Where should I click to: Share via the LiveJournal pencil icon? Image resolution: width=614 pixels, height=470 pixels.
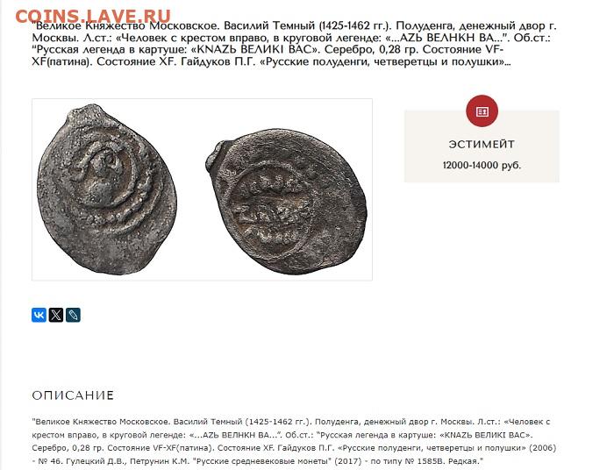(73, 315)
